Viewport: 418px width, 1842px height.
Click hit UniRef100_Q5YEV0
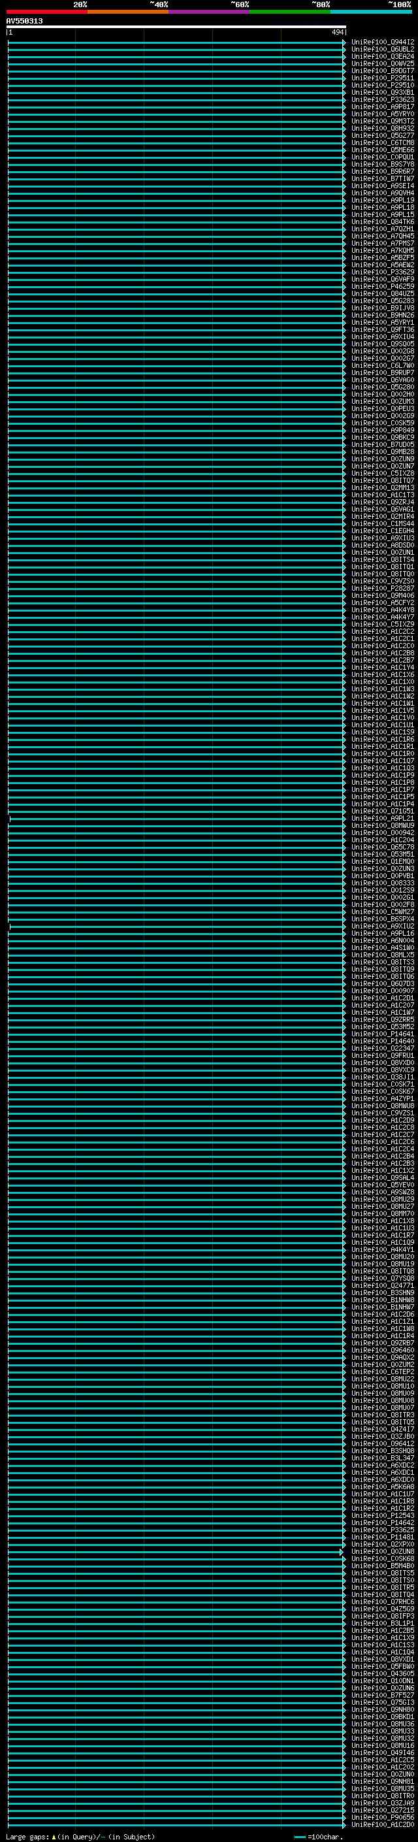[x=383, y=1185]
